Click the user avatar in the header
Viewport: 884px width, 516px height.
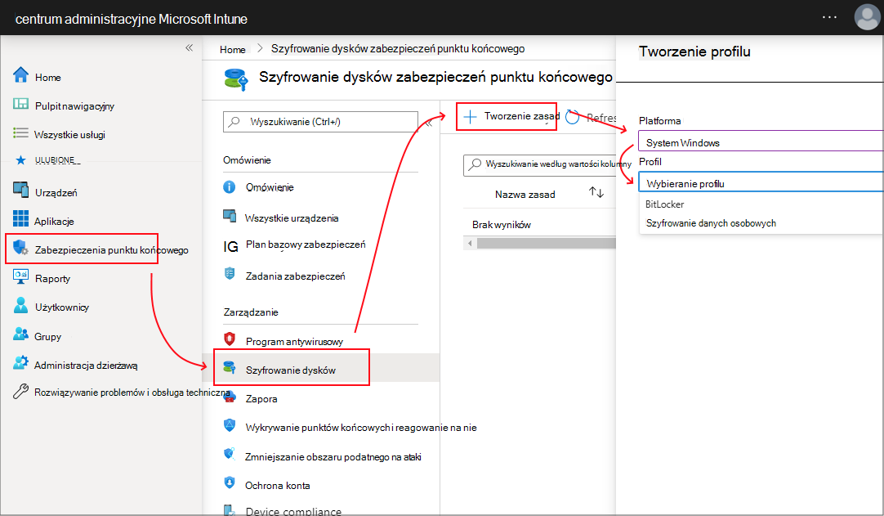(x=867, y=17)
